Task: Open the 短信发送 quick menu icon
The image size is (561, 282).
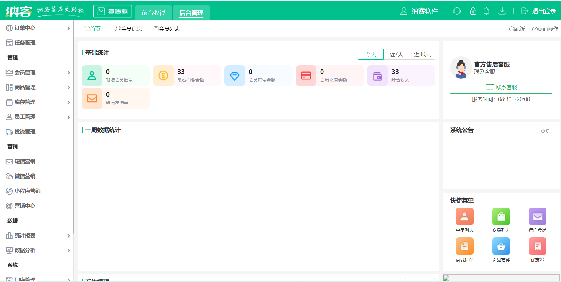Action: tap(537, 216)
